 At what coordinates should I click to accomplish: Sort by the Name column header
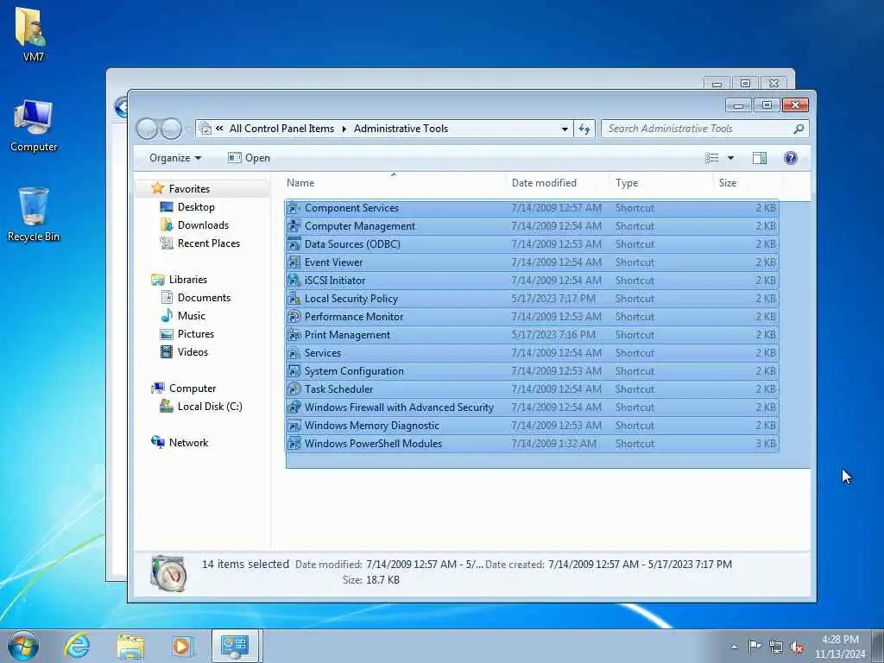coord(394,183)
